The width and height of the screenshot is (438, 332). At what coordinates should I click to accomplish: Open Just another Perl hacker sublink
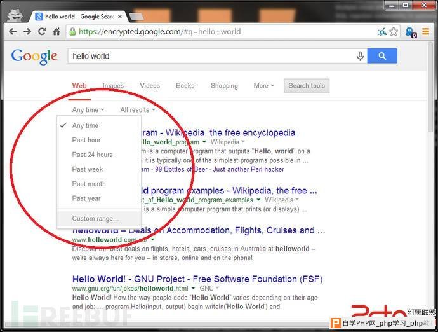249,169
